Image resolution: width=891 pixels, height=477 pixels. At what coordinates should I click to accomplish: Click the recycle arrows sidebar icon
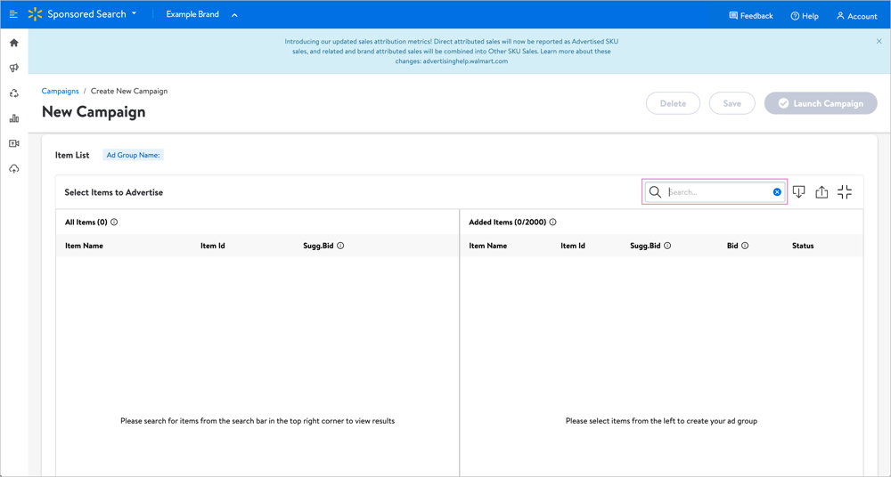(x=14, y=93)
